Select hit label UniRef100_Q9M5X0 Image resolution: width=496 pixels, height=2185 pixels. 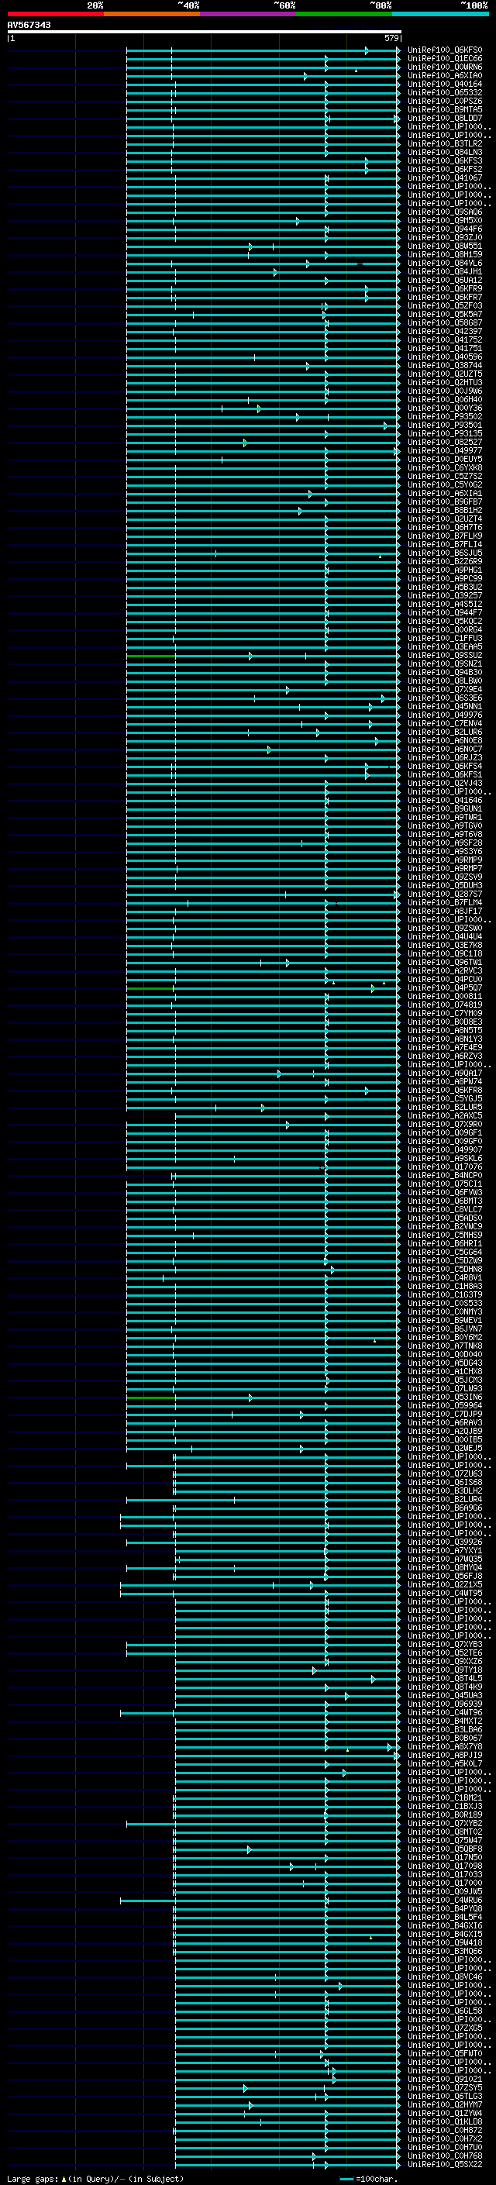pyautogui.click(x=445, y=221)
